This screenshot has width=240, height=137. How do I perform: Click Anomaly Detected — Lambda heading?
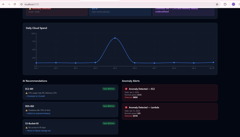coord(144,107)
